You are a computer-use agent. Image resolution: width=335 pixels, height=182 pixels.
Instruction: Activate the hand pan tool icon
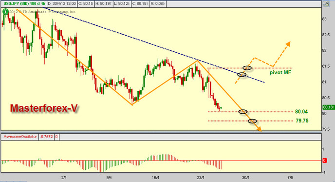coord(326,4)
